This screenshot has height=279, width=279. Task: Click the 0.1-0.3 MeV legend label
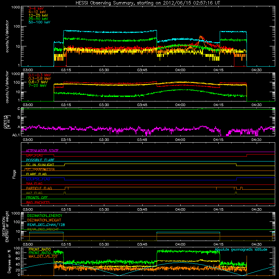click(x=40, y=75)
